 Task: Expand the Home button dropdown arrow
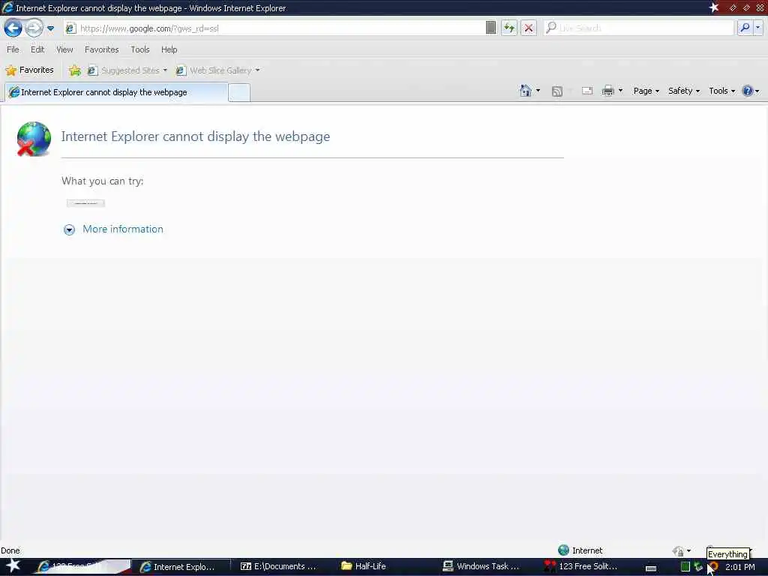538,91
